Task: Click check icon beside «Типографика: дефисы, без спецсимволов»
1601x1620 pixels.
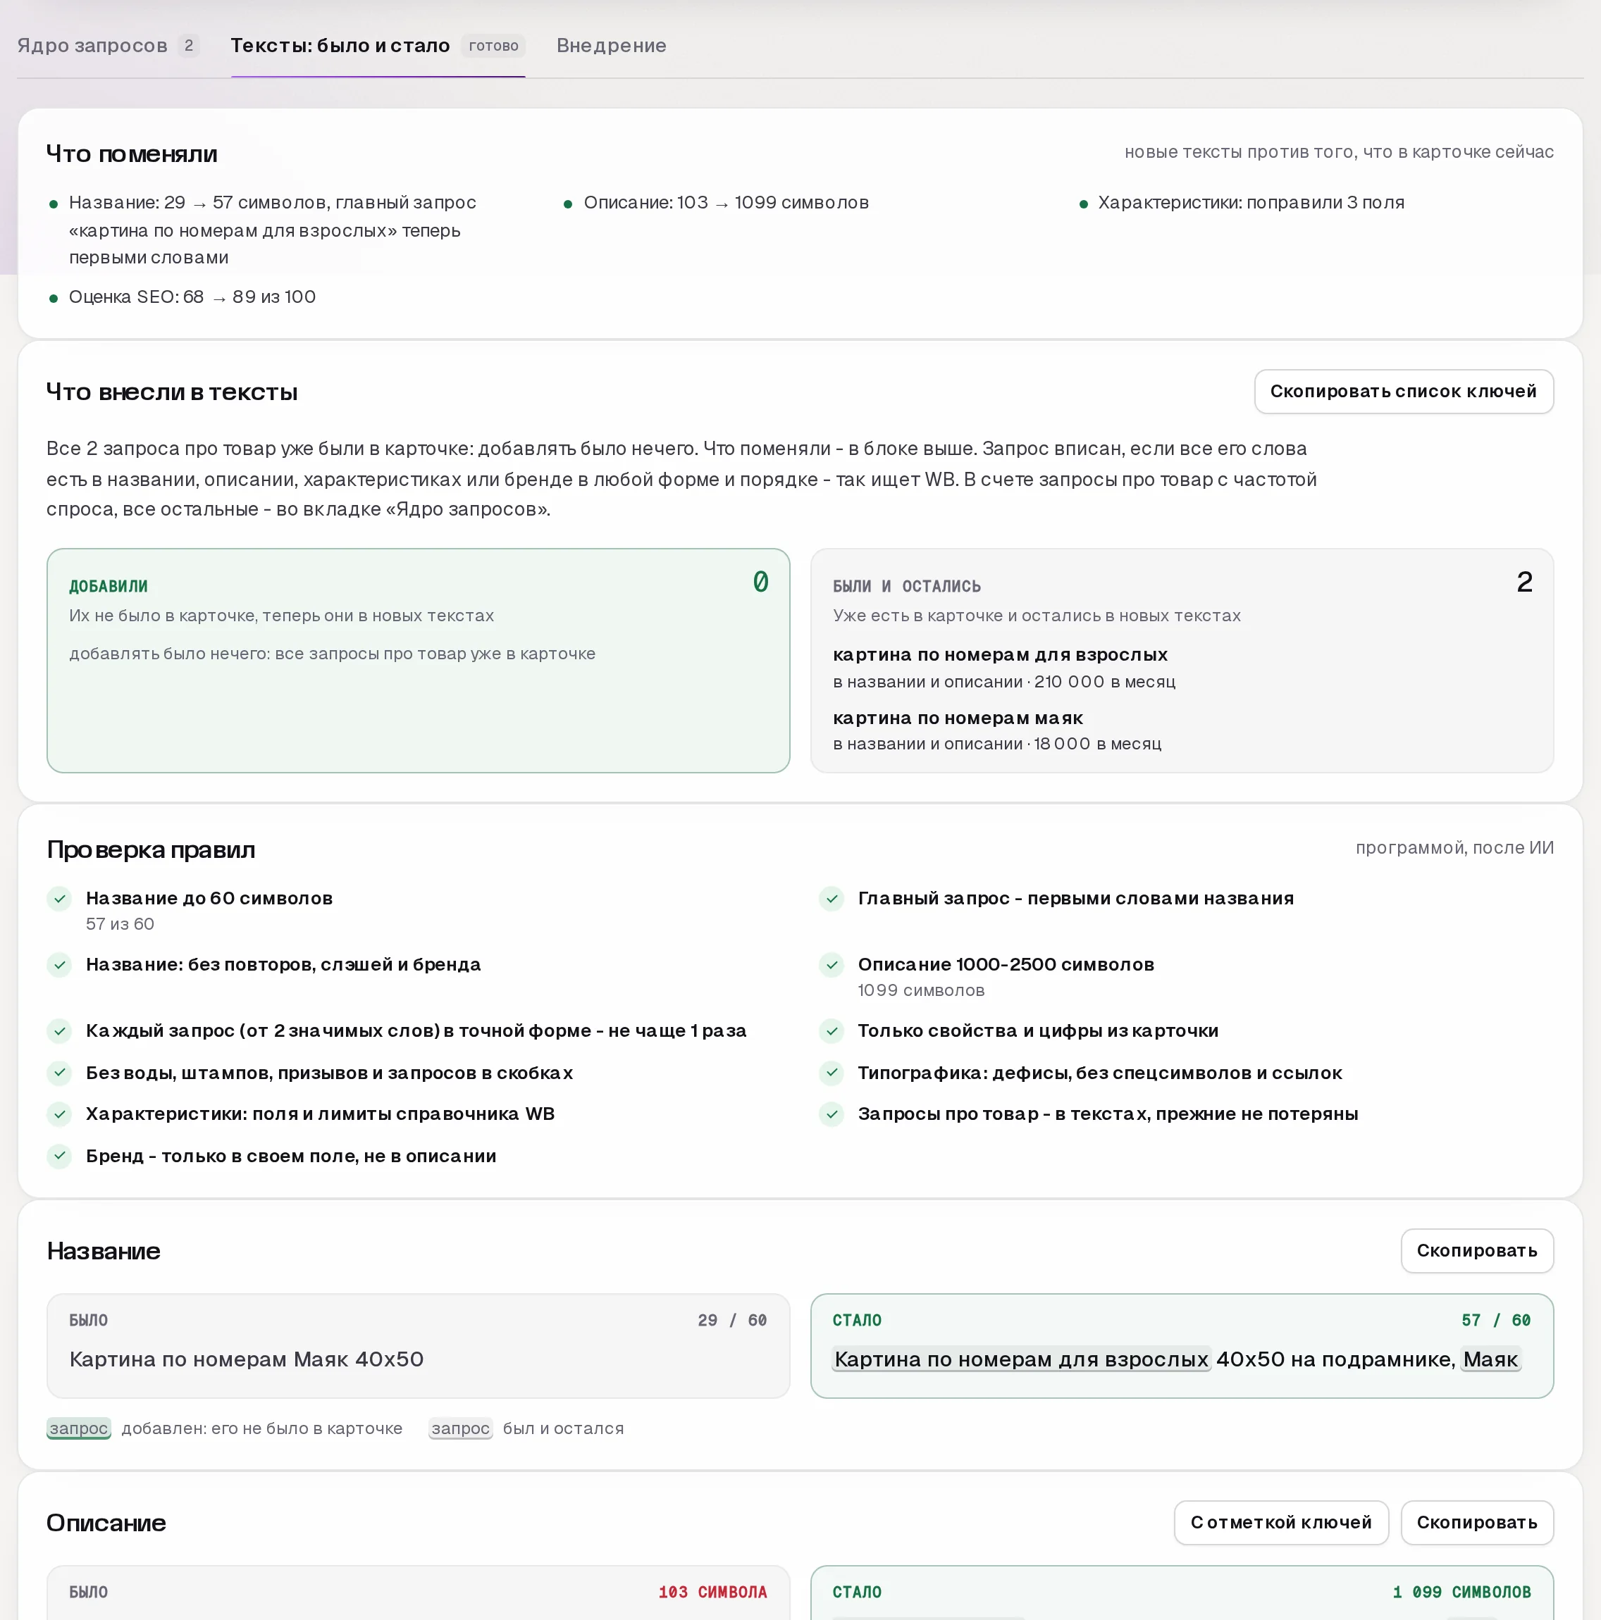Action: click(832, 1073)
